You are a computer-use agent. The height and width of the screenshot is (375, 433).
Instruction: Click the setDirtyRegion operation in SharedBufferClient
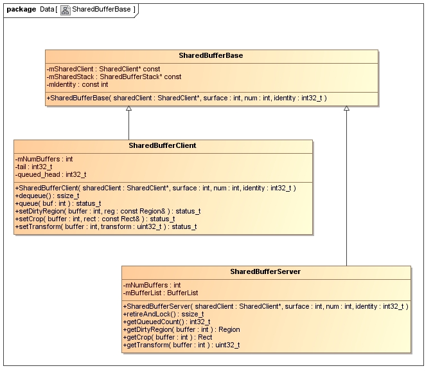[108, 212]
